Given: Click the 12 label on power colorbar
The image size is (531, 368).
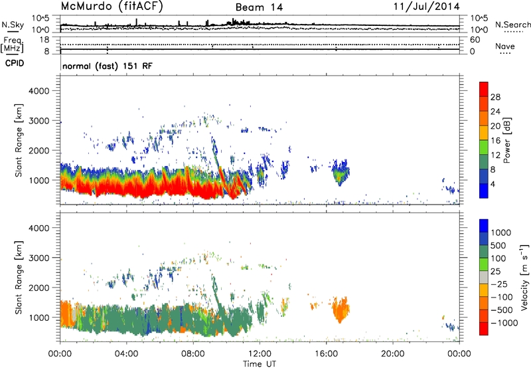Looking at the screenshot, I should click(495, 155).
